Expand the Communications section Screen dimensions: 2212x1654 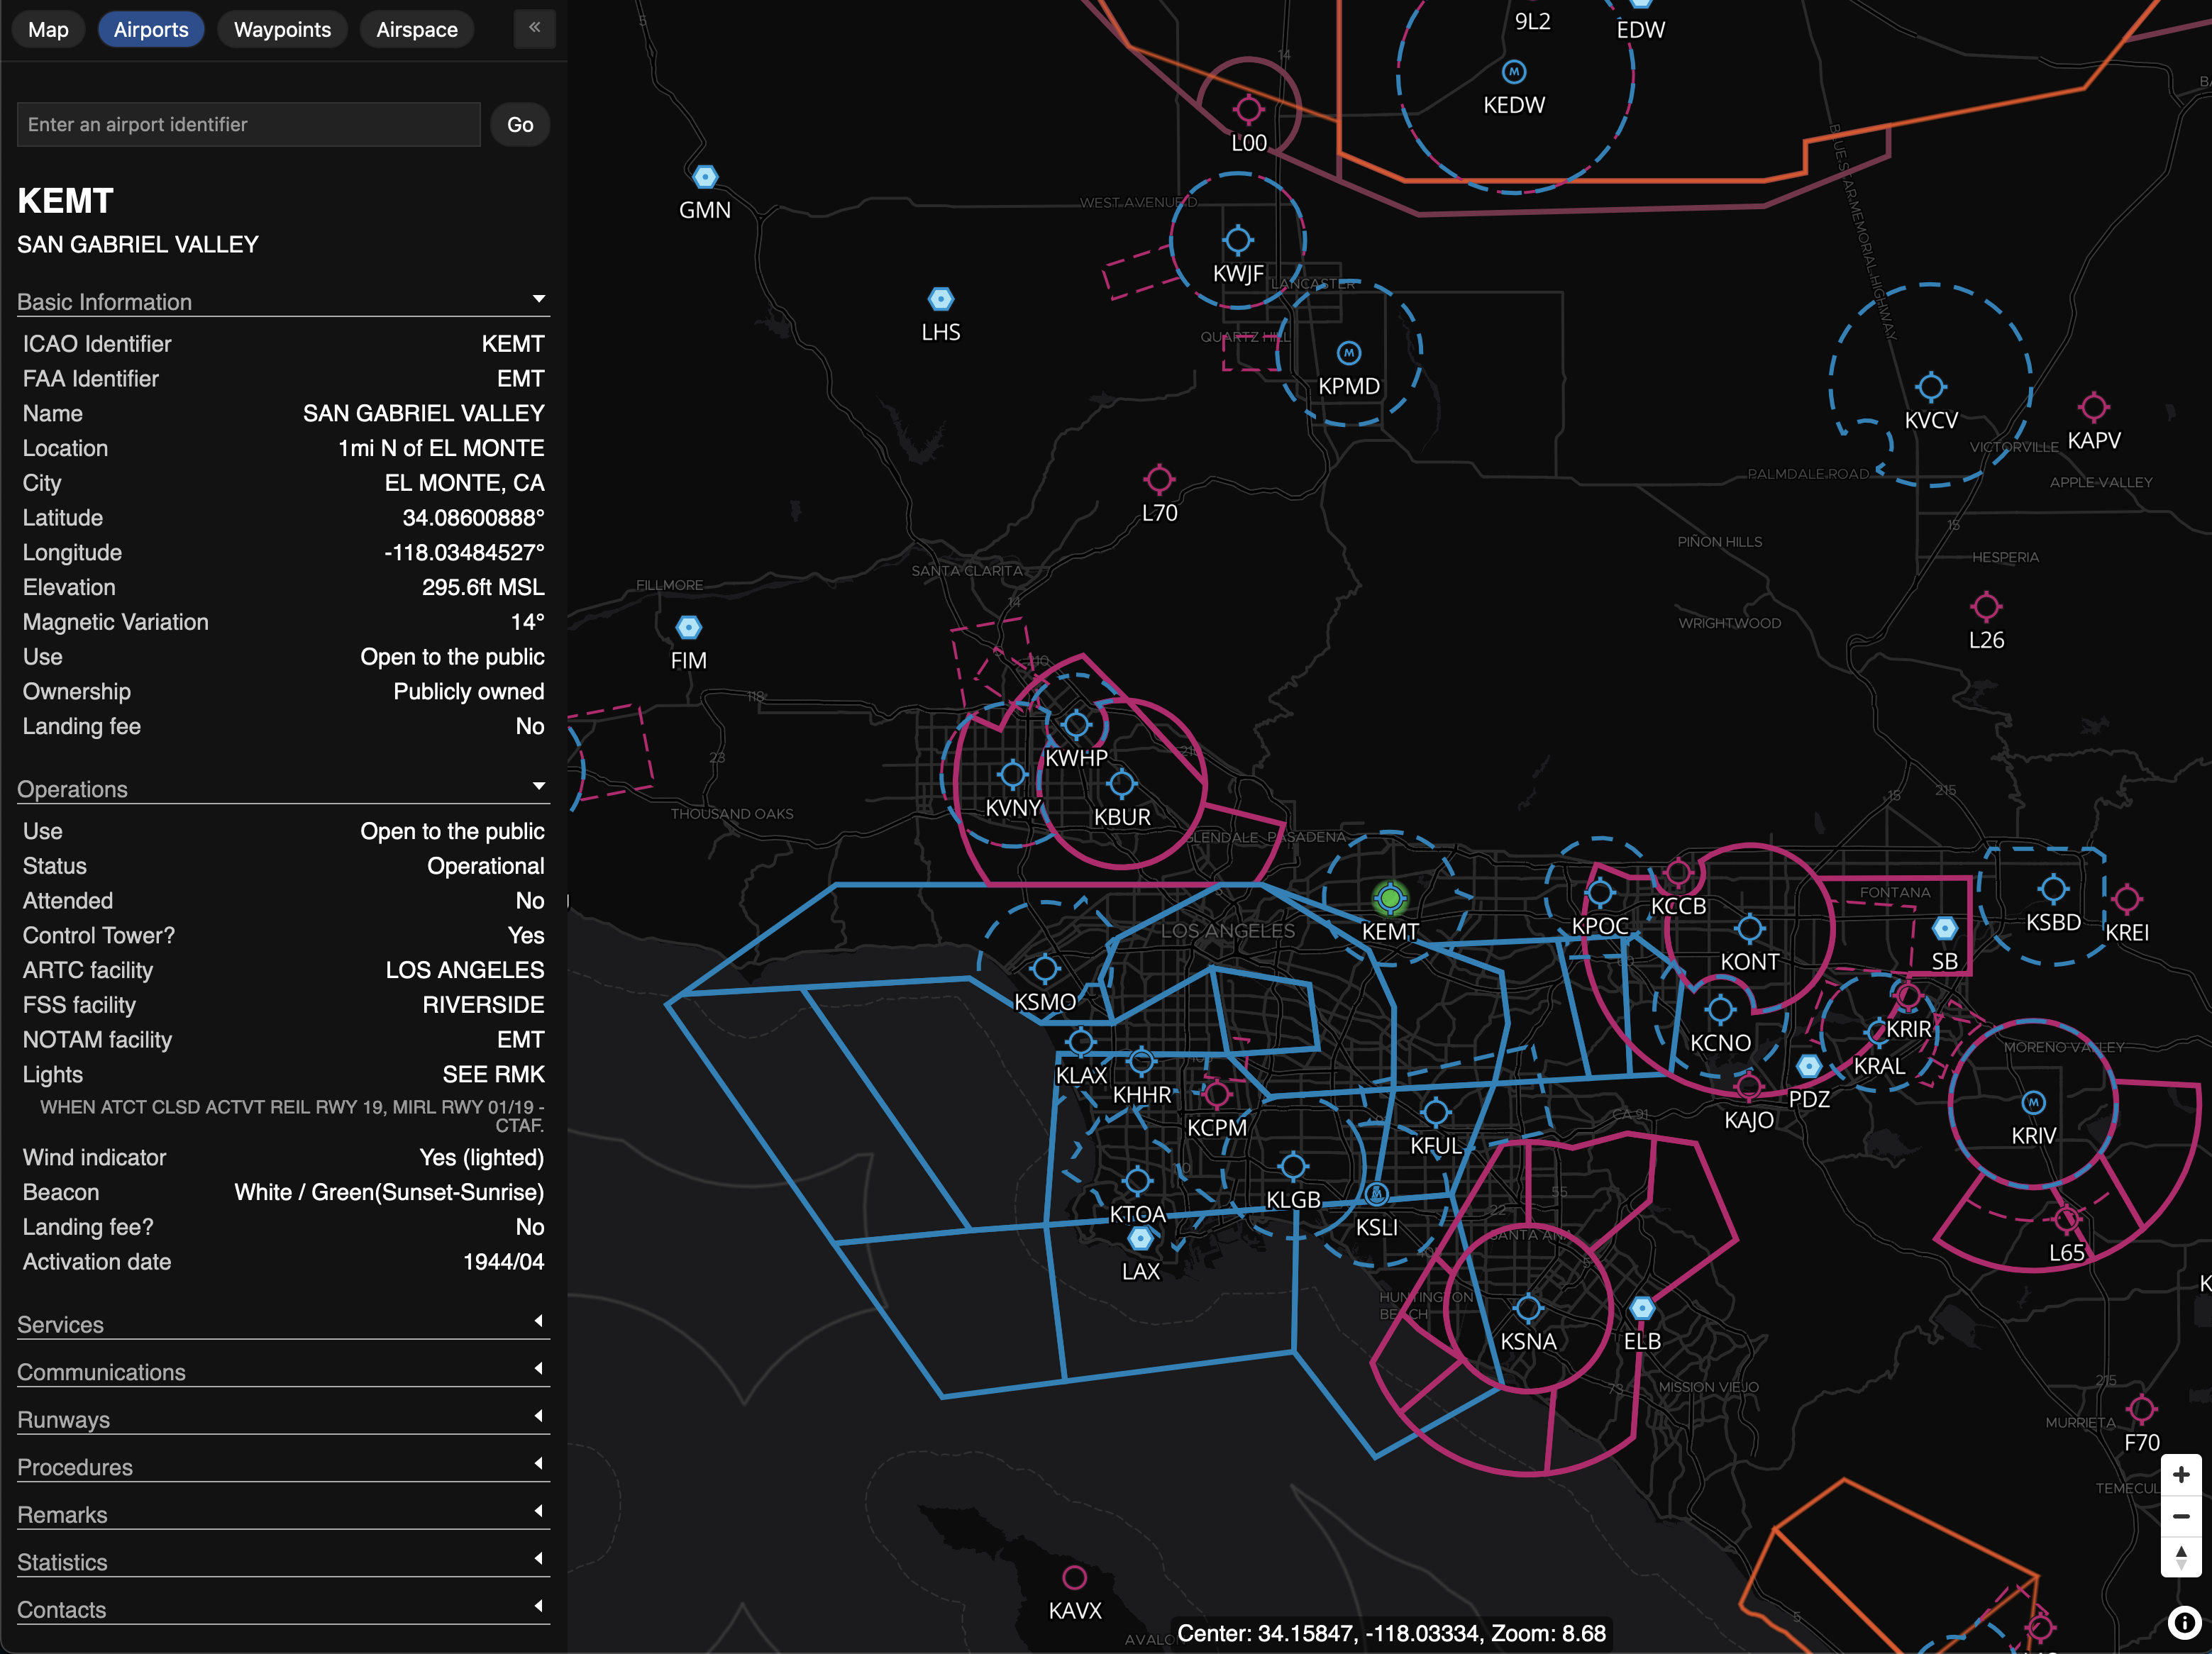coord(283,1371)
